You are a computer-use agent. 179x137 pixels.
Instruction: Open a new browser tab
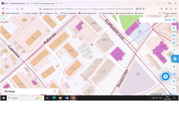click(62, 3)
